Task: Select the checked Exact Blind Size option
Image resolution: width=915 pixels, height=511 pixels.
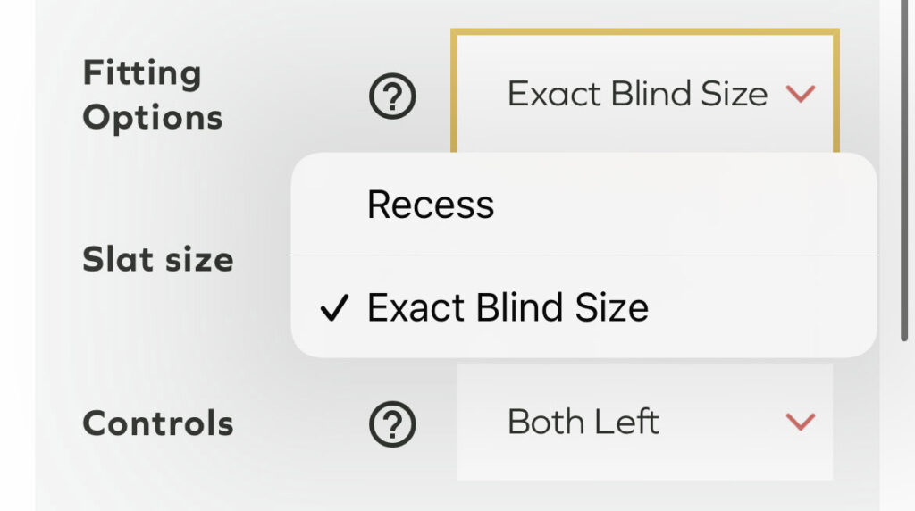Action: pos(508,308)
